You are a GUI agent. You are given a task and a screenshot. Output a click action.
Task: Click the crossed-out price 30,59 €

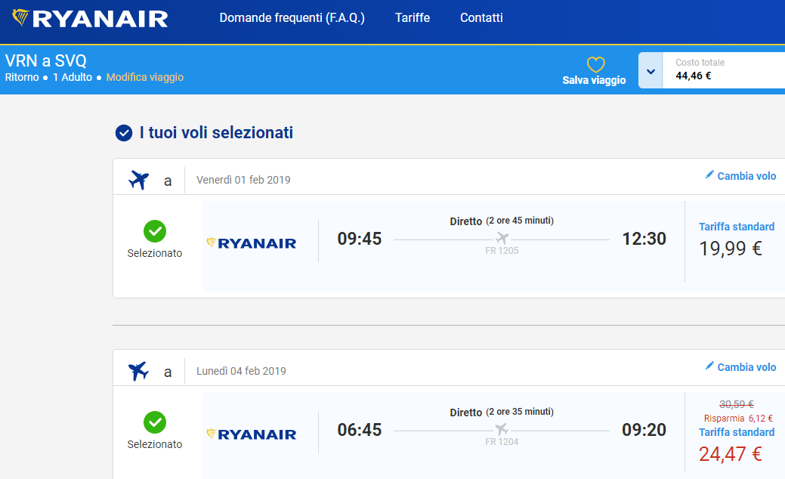click(x=737, y=404)
